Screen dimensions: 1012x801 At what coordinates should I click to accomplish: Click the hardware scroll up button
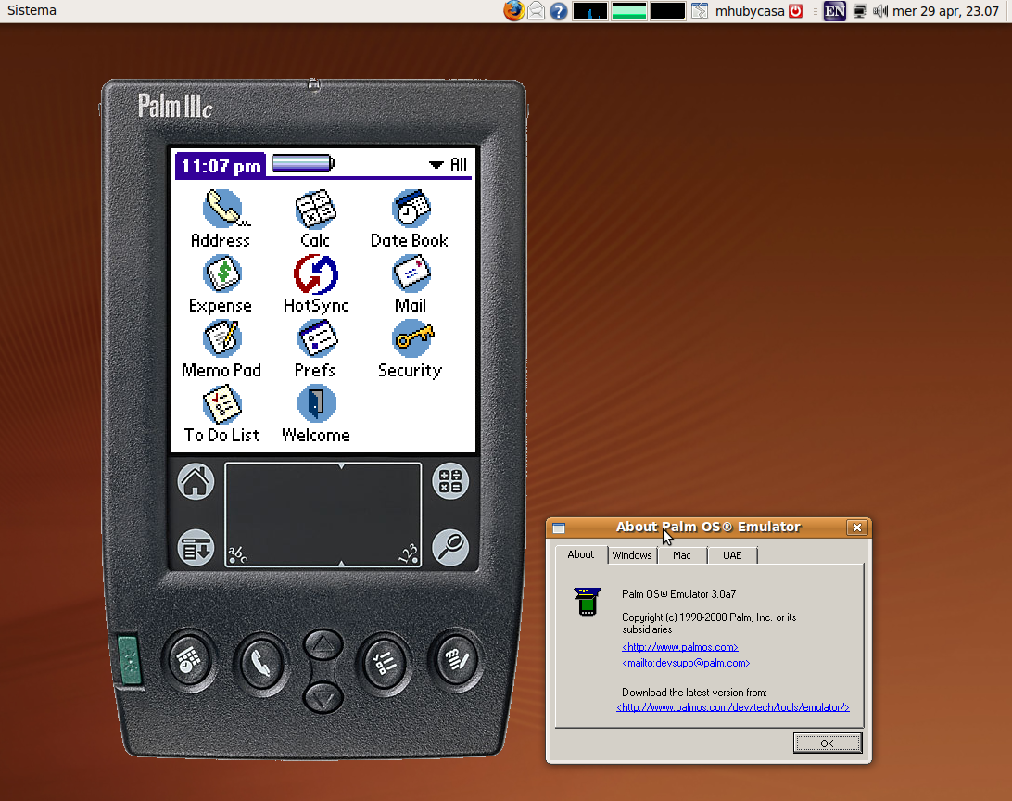[323, 643]
